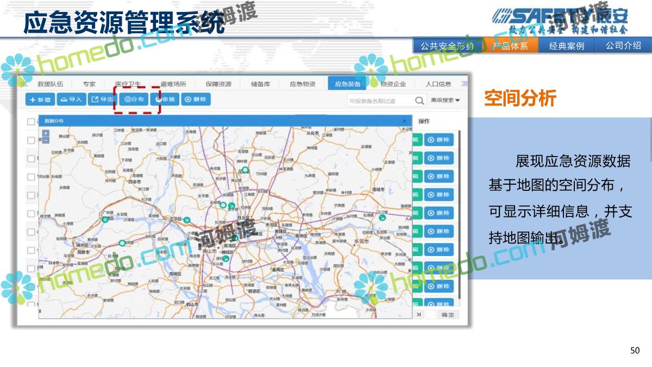Open the 保障资源 tab

click(x=218, y=84)
